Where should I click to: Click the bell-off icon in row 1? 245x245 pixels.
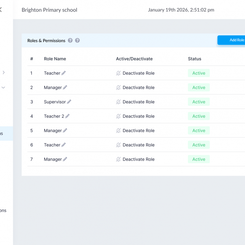(x=118, y=73)
